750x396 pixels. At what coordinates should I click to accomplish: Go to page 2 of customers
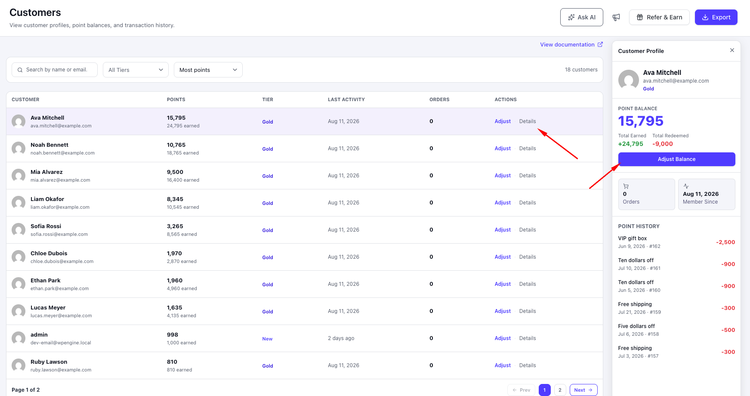coord(560,390)
